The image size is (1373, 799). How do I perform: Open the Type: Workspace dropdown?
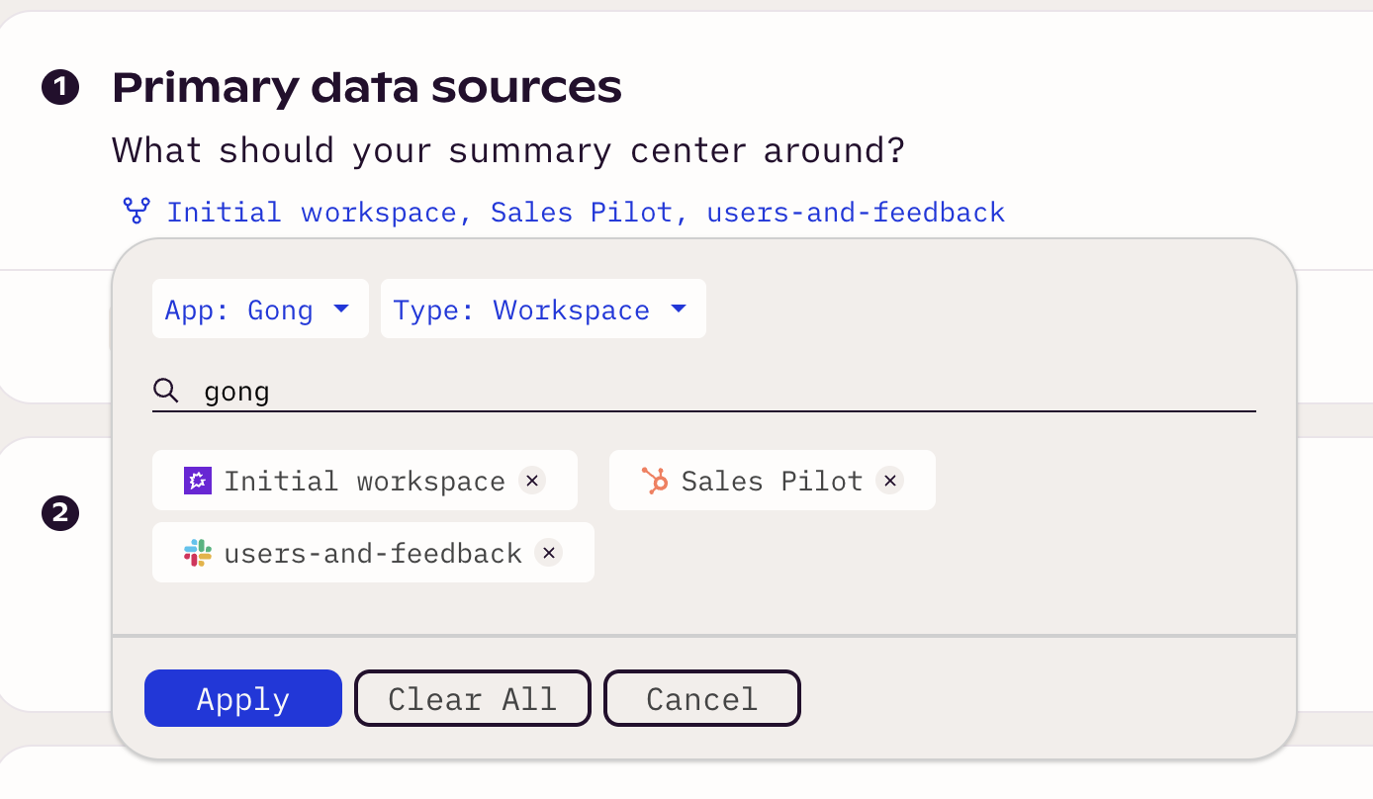point(542,310)
